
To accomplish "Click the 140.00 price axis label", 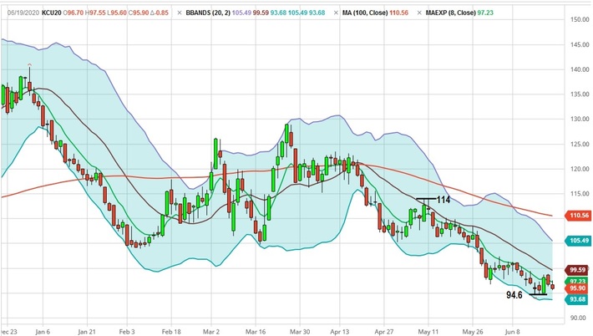I will [580, 69].
